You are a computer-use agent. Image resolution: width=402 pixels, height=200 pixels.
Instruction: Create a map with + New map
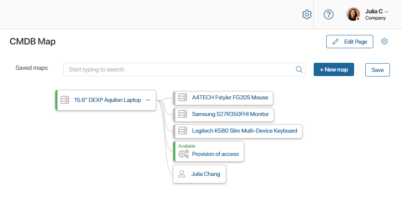(x=334, y=69)
